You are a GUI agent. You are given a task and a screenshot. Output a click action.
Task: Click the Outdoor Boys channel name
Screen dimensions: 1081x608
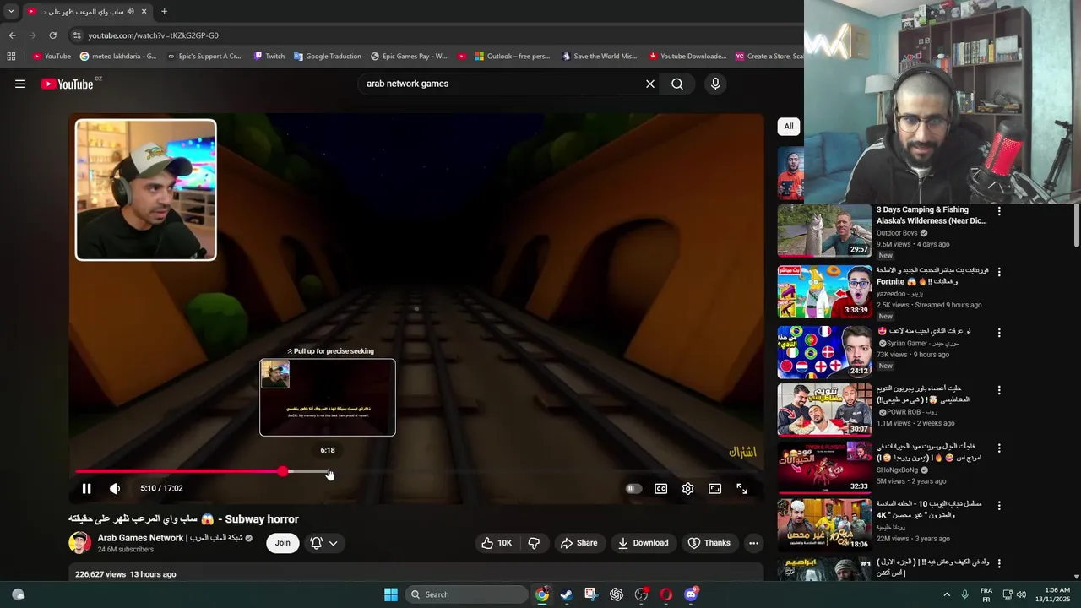pos(897,233)
